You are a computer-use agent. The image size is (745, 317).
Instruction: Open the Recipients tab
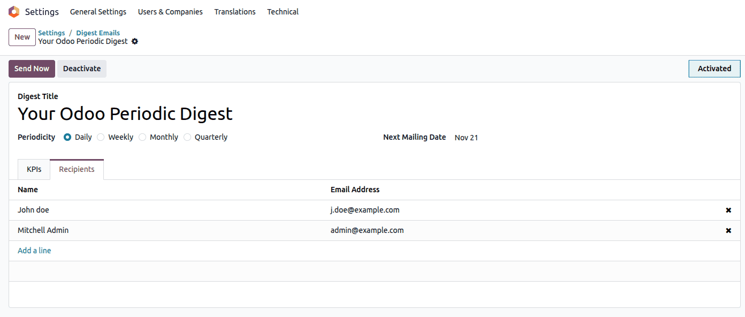pyautogui.click(x=77, y=169)
